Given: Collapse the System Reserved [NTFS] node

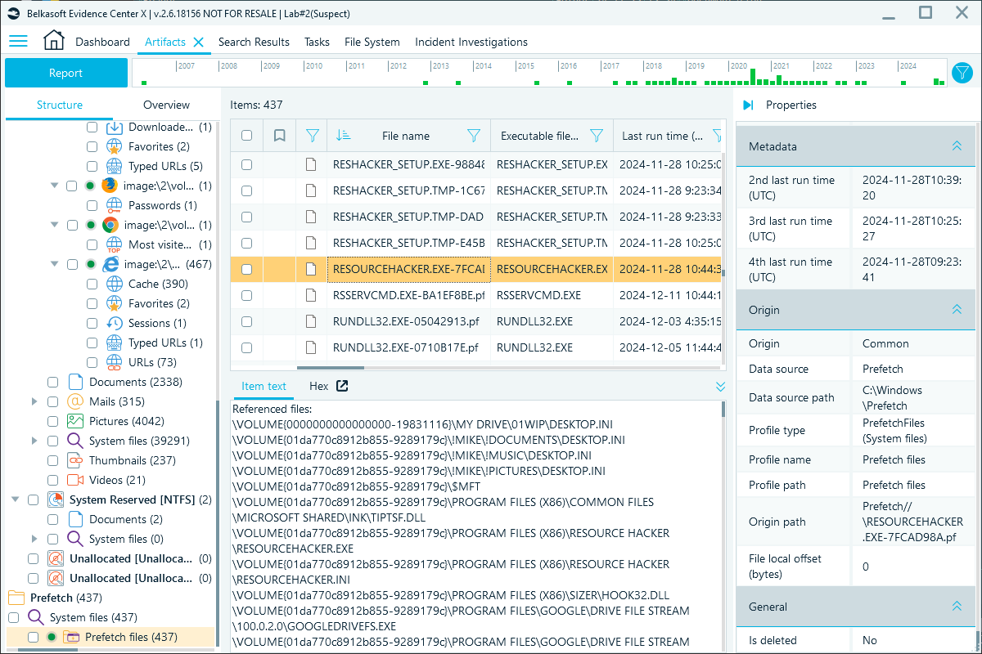Looking at the screenshot, I should coord(15,499).
